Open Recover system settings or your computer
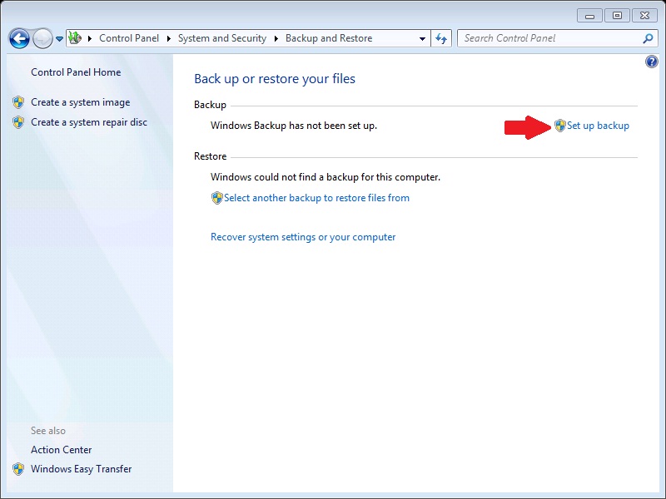This screenshot has width=666, height=499. (x=303, y=237)
